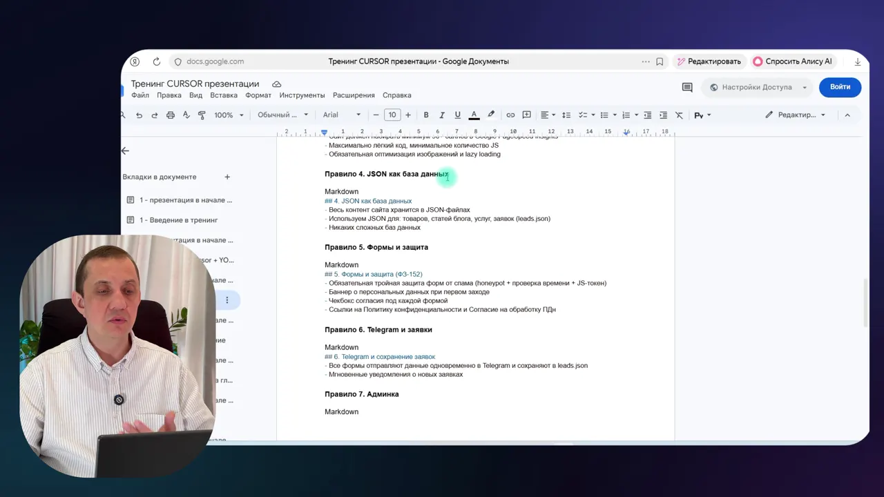Screen dimensions: 884x497
Task: Open the Справка menu
Action: coord(396,95)
